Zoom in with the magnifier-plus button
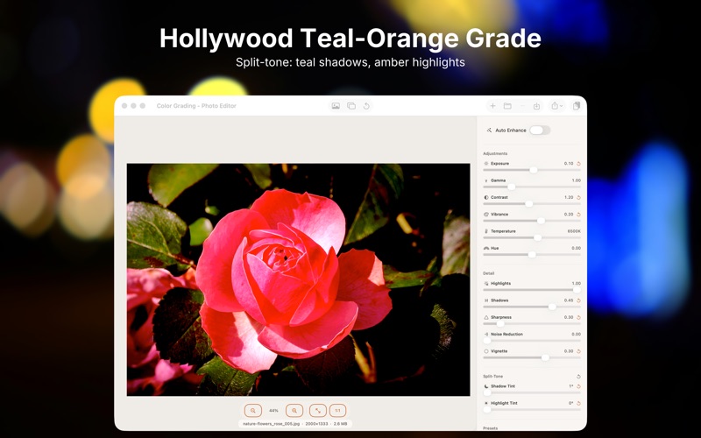 click(294, 410)
